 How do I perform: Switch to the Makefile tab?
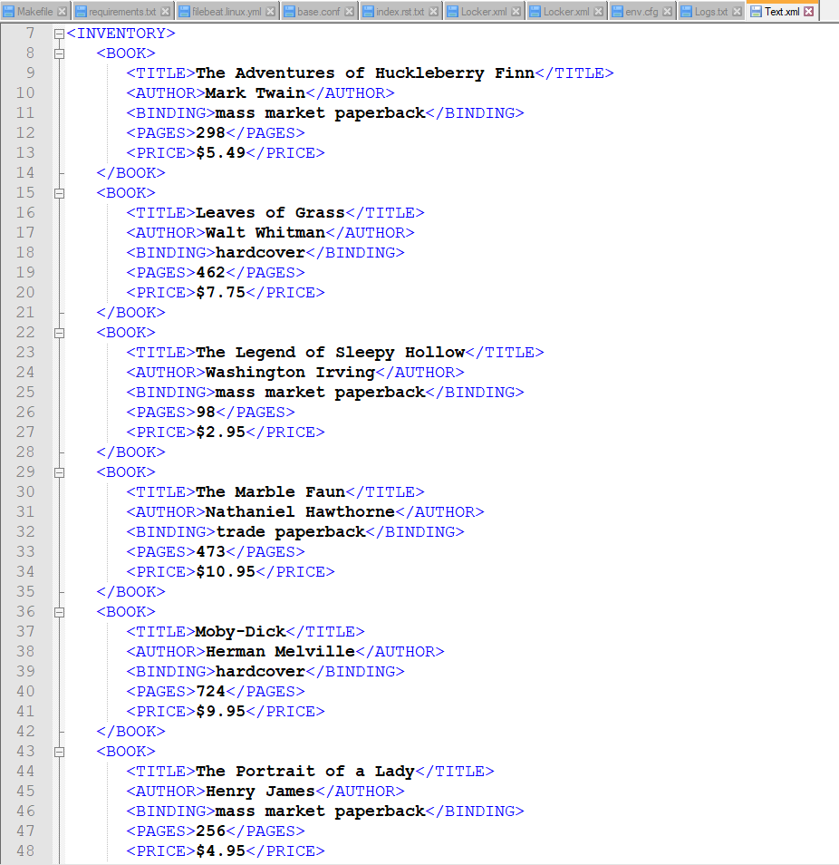coord(34,12)
